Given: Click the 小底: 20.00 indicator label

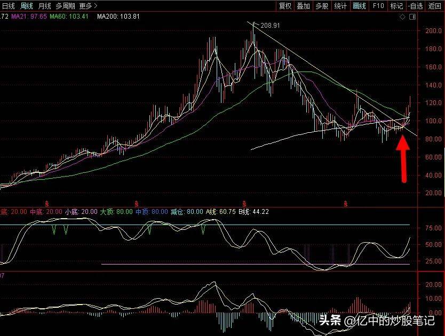Looking at the screenshot, I should click(x=81, y=212).
